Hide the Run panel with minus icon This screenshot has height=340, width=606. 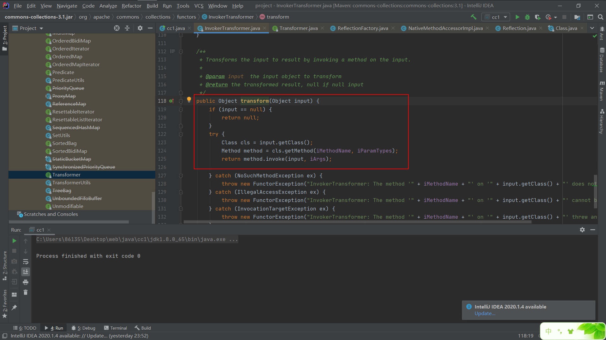593,230
